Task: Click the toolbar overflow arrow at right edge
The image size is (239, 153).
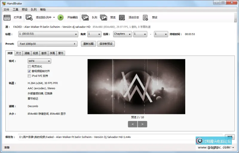Action: pos(235,21)
